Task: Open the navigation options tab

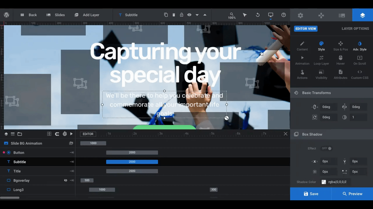Action: click(x=321, y=15)
